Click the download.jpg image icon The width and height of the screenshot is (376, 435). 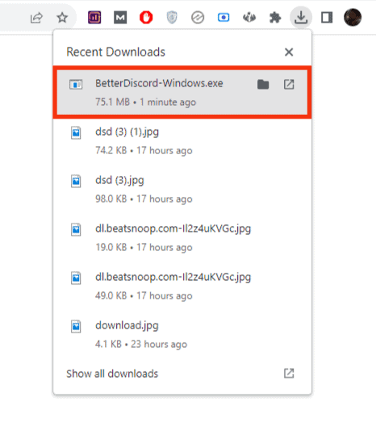point(76,326)
